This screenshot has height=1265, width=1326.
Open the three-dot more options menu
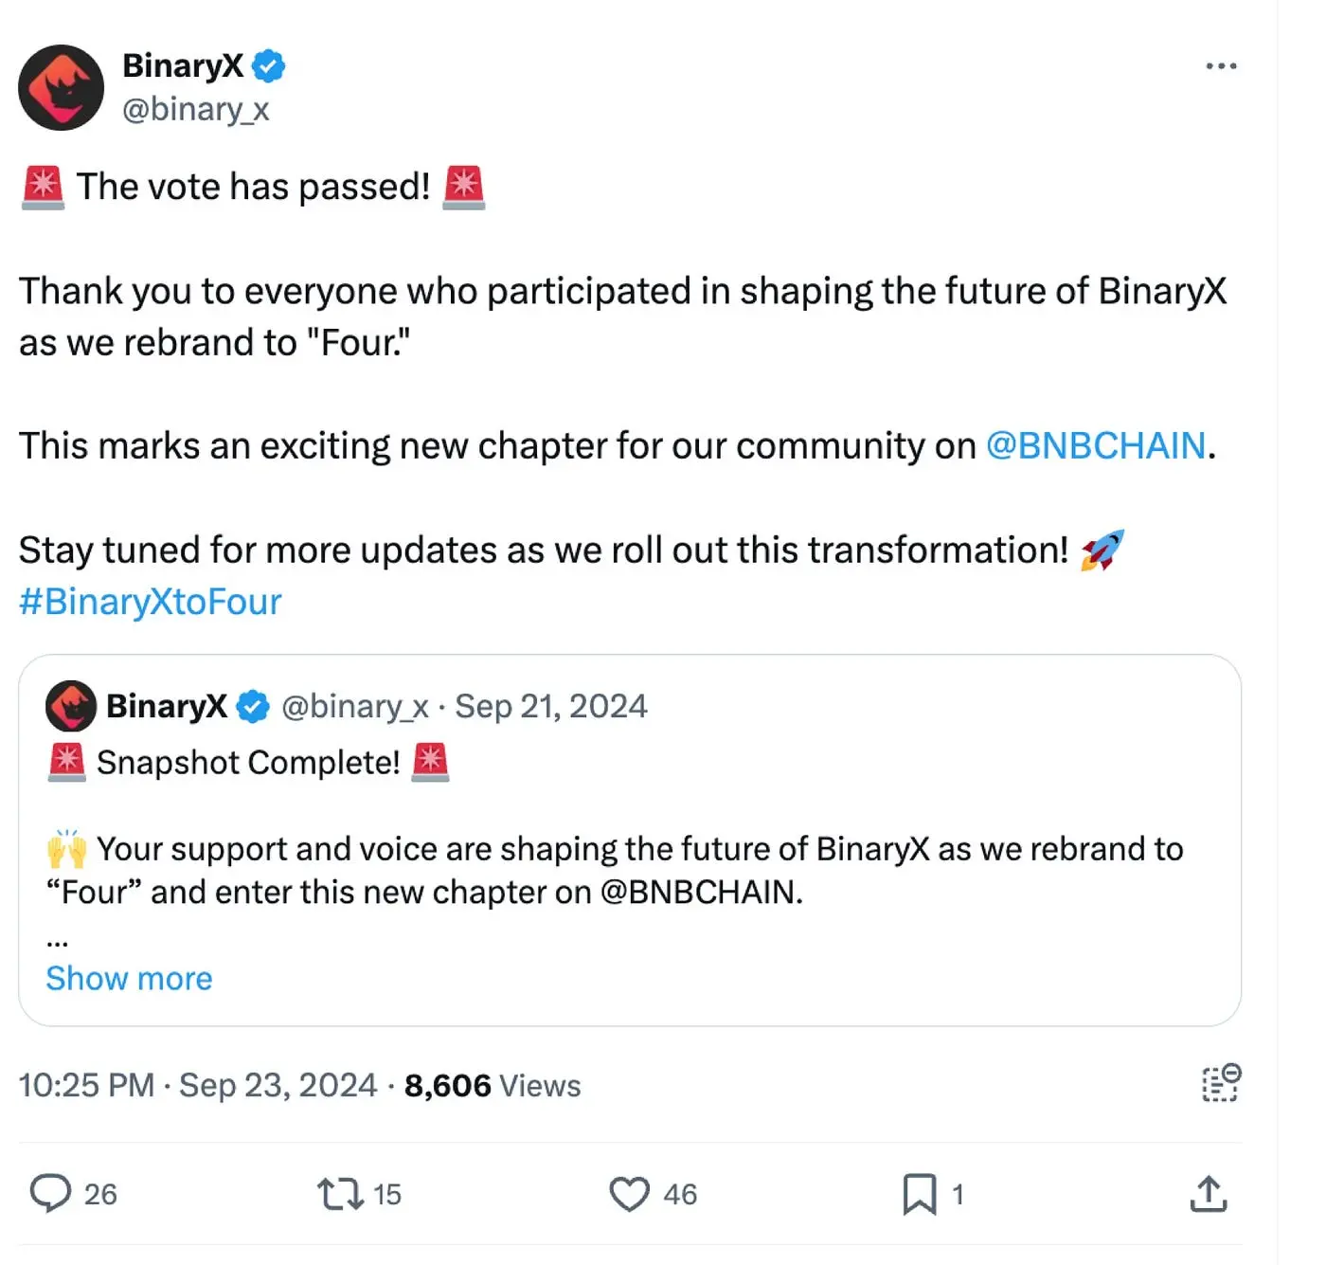coord(1221,66)
